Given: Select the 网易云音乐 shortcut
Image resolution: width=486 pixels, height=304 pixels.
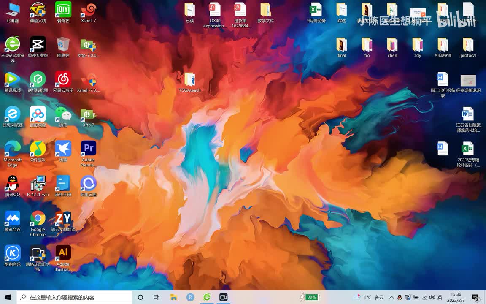Looking at the screenshot, I should [63, 82].
